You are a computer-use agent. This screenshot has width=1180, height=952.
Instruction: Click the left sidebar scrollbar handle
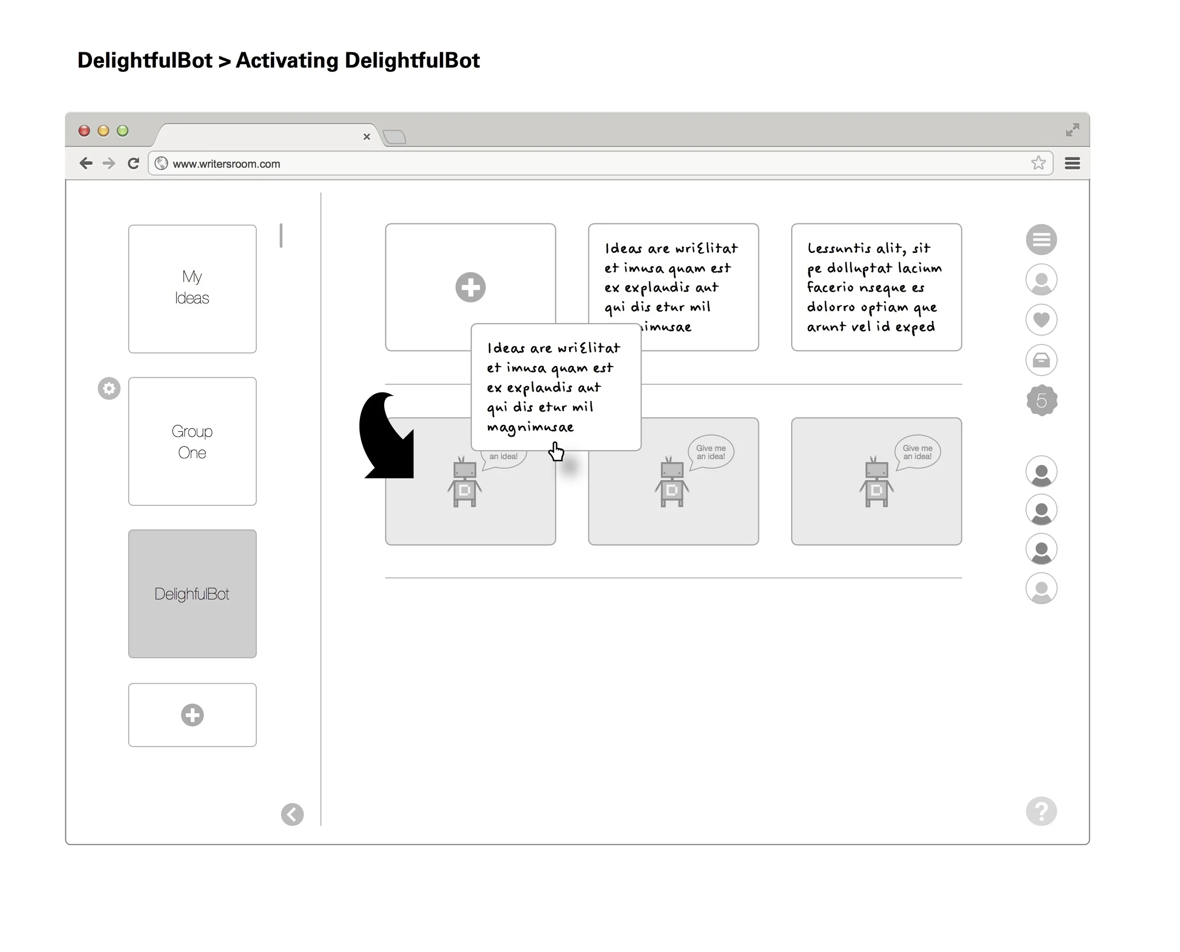click(x=281, y=235)
